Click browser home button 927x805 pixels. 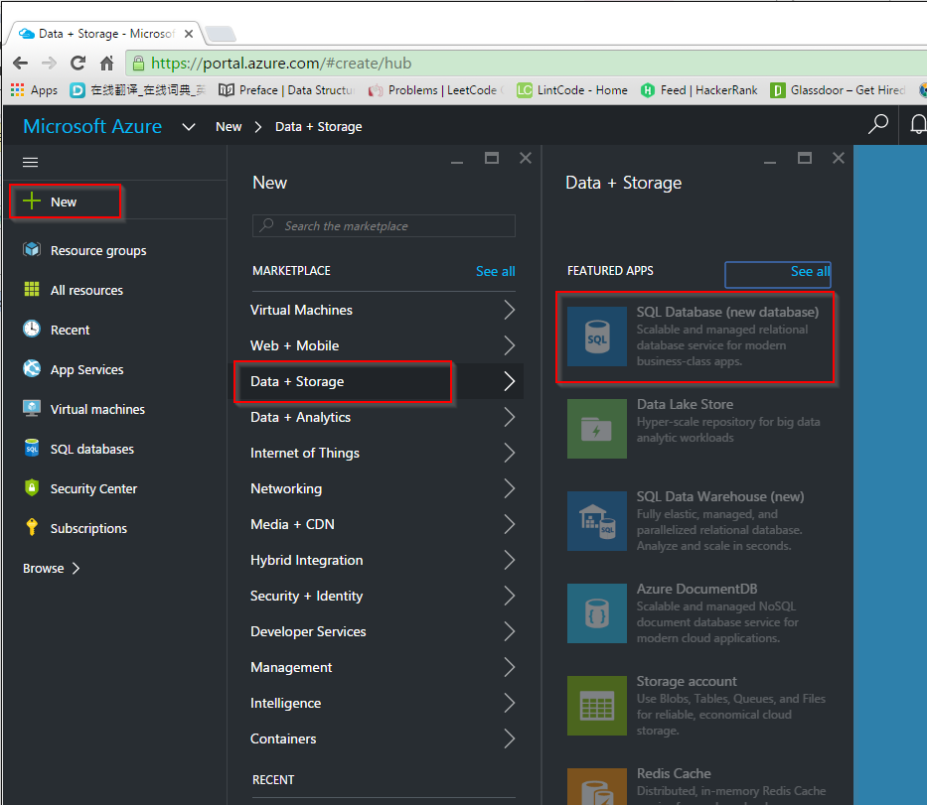pyautogui.click(x=106, y=63)
